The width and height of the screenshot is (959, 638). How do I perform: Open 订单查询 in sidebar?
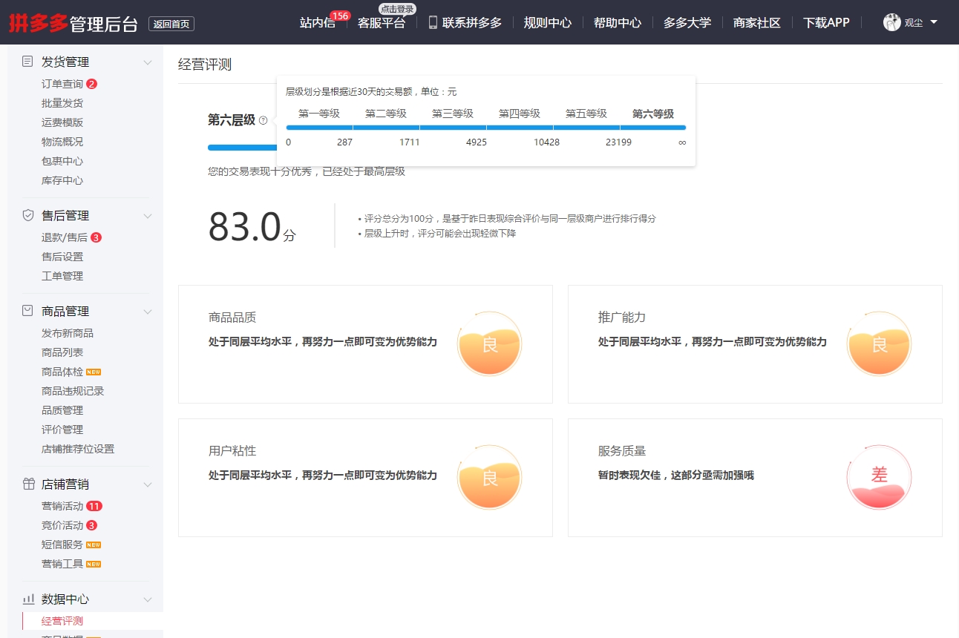coord(62,84)
